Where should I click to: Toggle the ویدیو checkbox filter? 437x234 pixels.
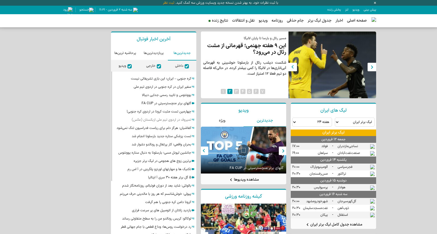[x=129, y=66]
